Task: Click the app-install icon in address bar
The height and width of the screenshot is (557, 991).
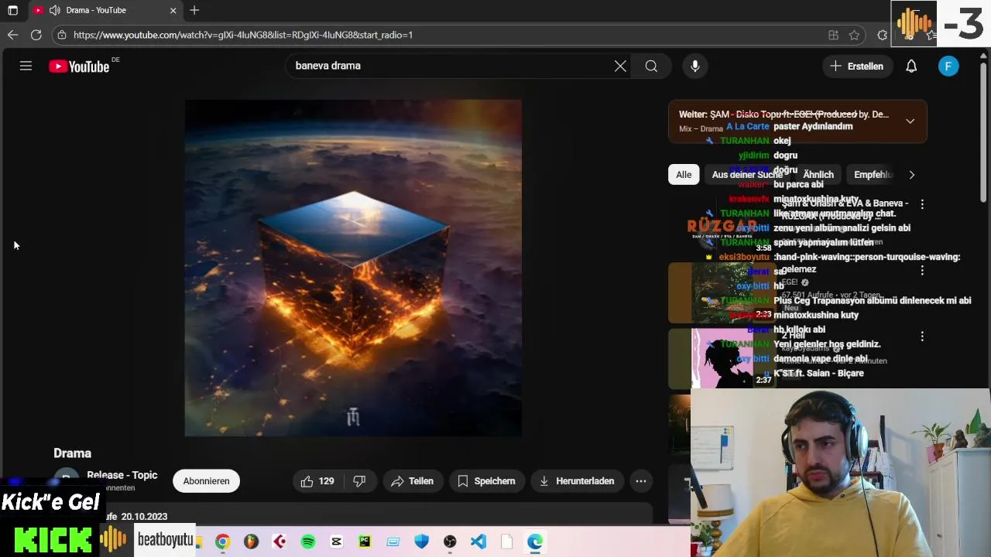Action: pos(833,35)
